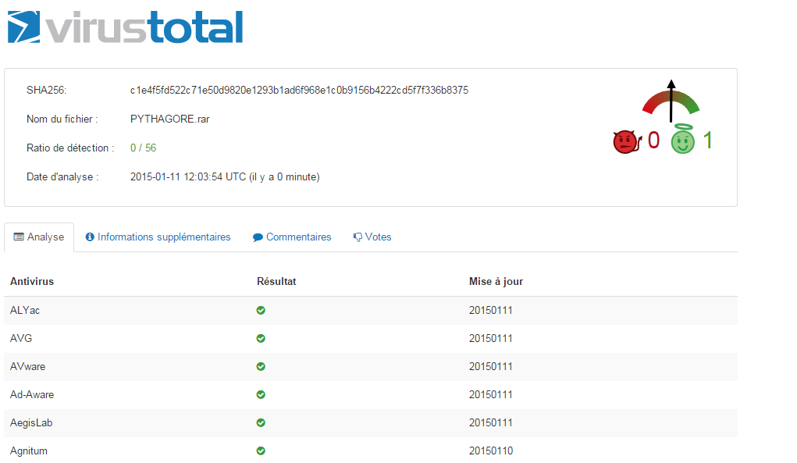The height and width of the screenshot is (463, 797).
Task: Click the detection ratio 0 / 56
Action: tap(144, 148)
